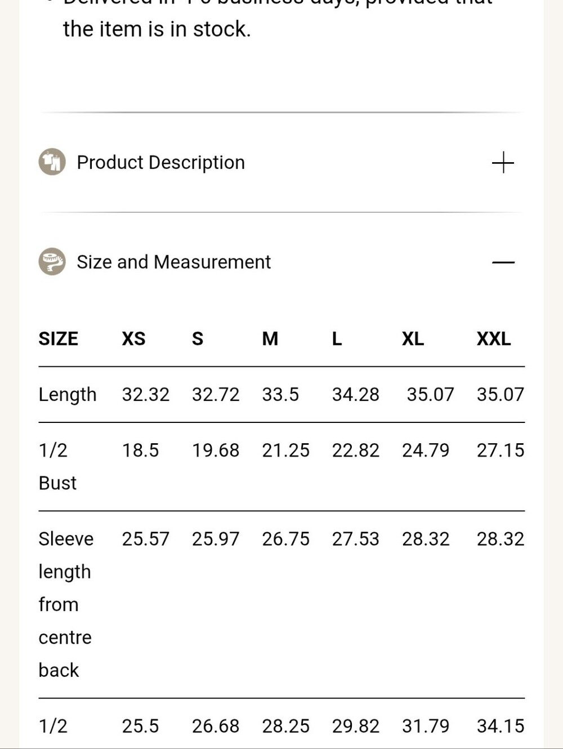Click the SIZE header label

59,338
